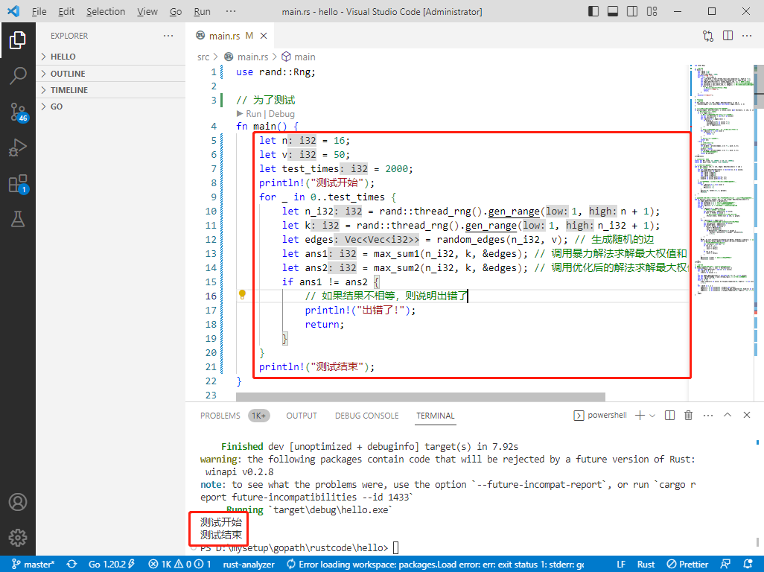
Task: Open the Edit menu
Action: [x=66, y=11]
